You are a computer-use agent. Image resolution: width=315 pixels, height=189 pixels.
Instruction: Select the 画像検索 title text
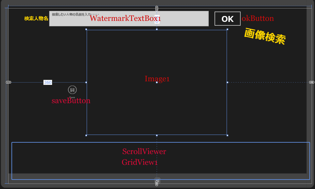(x=265, y=37)
